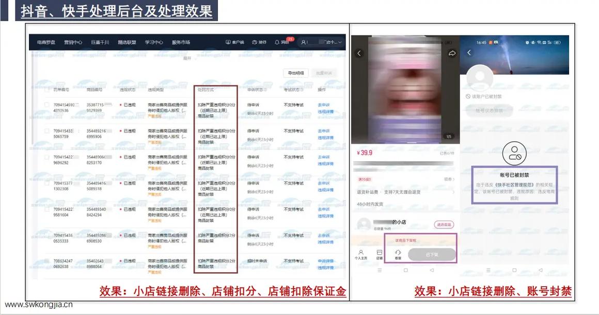Switch to 服务市场 in the top bar

pyautogui.click(x=181, y=42)
